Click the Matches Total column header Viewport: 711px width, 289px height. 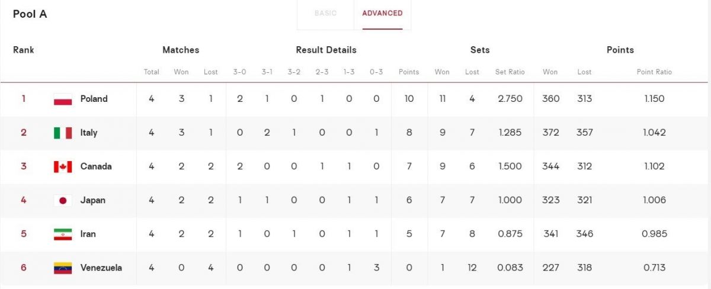click(x=152, y=72)
